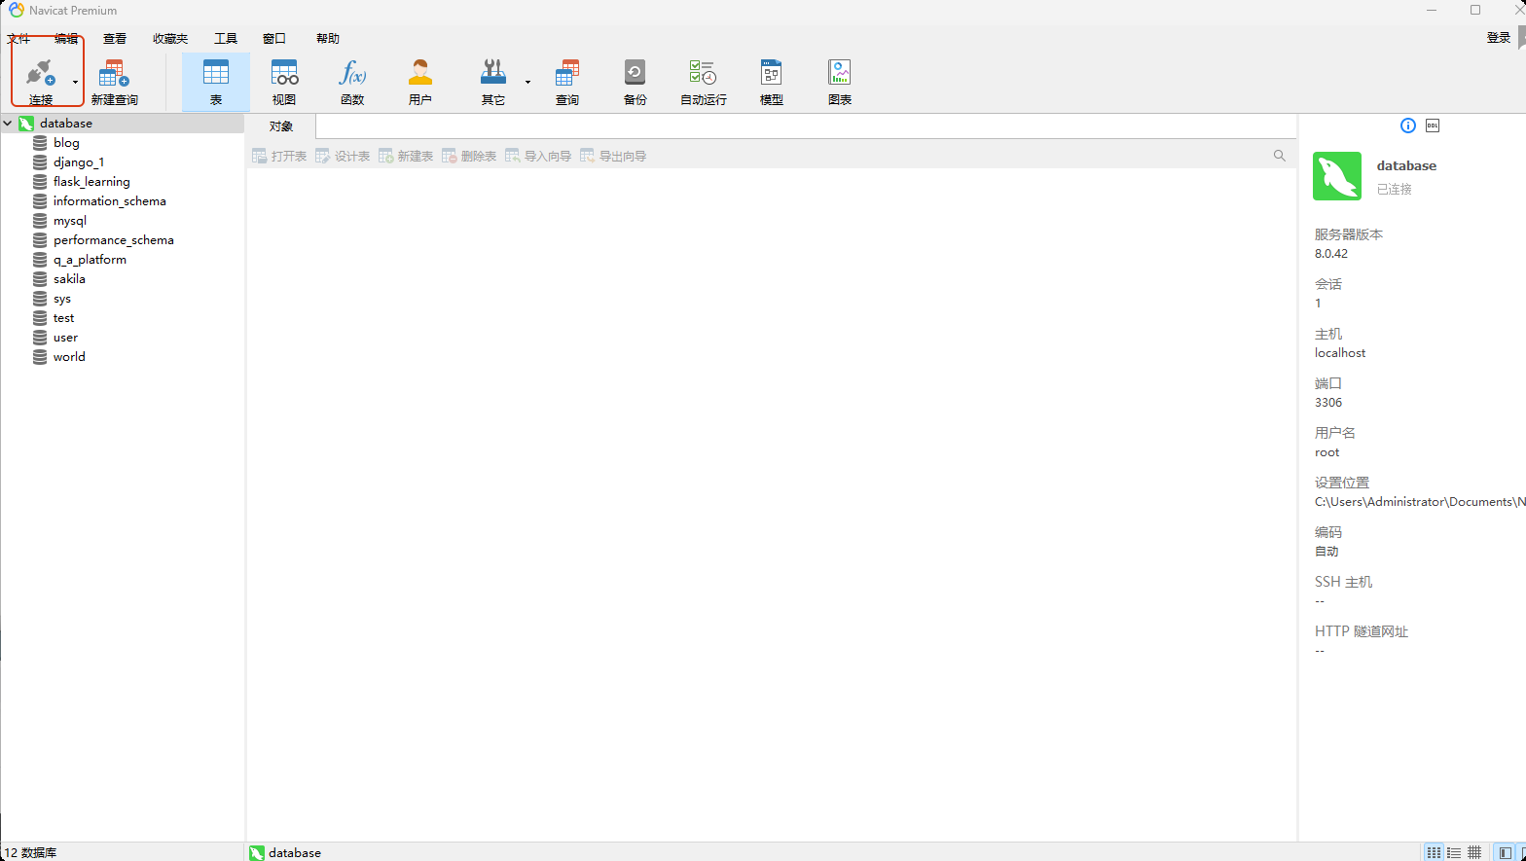Switch to the 对象 (Objects) tab

(281, 126)
